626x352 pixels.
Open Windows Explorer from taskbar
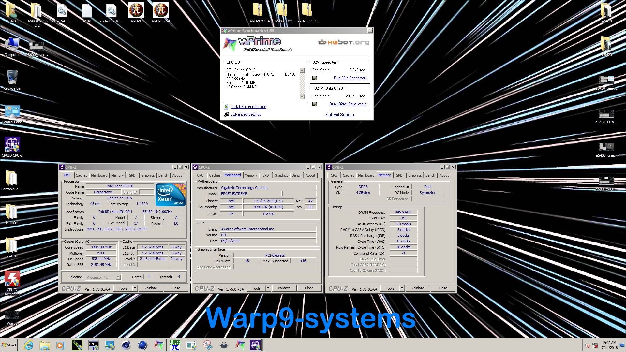click(x=45, y=345)
